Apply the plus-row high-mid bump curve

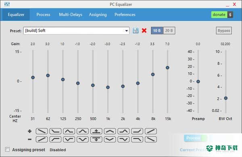pyautogui.click(x=123, y=131)
